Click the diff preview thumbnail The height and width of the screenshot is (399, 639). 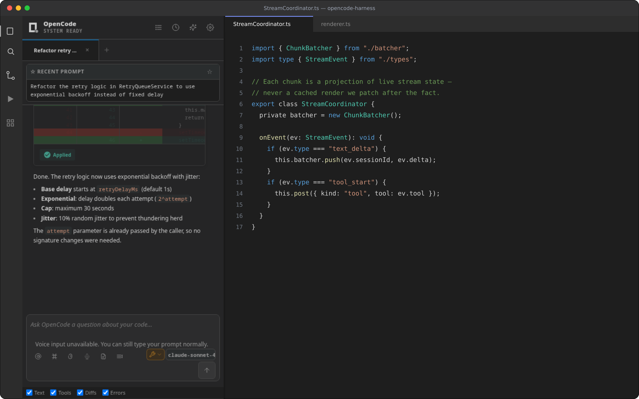(x=119, y=124)
